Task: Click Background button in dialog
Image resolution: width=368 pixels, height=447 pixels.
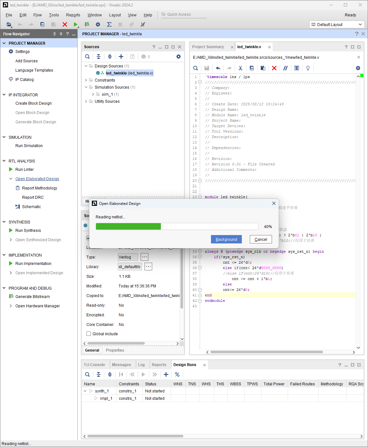Action: 226,240
